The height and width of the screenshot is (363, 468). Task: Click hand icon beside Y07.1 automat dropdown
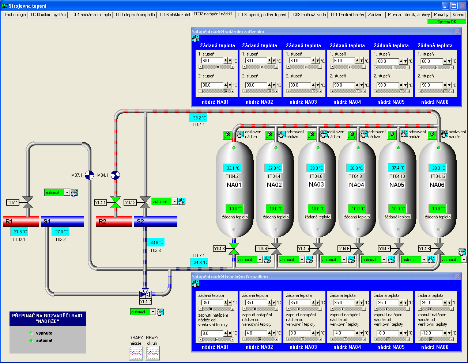[74, 192]
